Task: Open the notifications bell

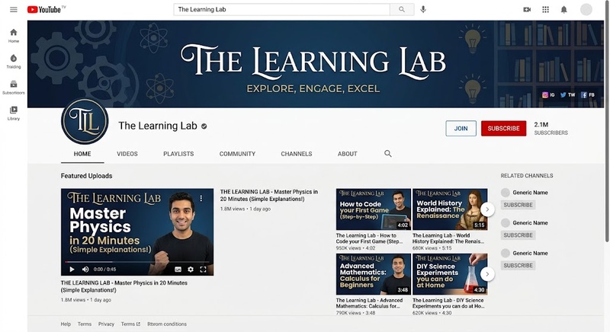Action: point(563,10)
